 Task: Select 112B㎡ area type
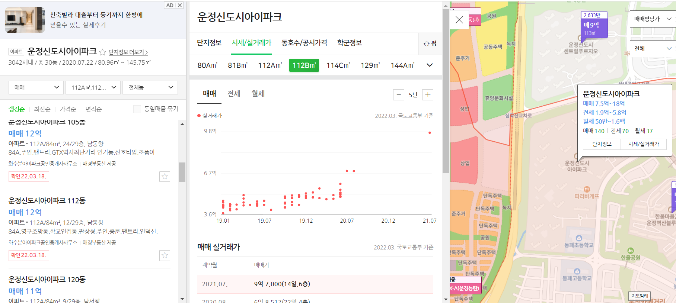304,65
